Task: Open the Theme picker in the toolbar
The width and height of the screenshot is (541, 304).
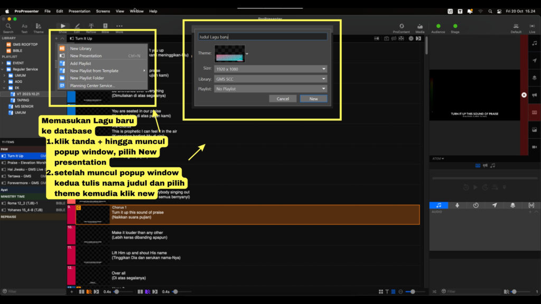Action: 38,28
